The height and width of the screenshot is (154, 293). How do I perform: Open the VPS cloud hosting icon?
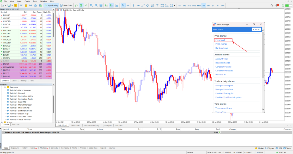click(35, 5)
